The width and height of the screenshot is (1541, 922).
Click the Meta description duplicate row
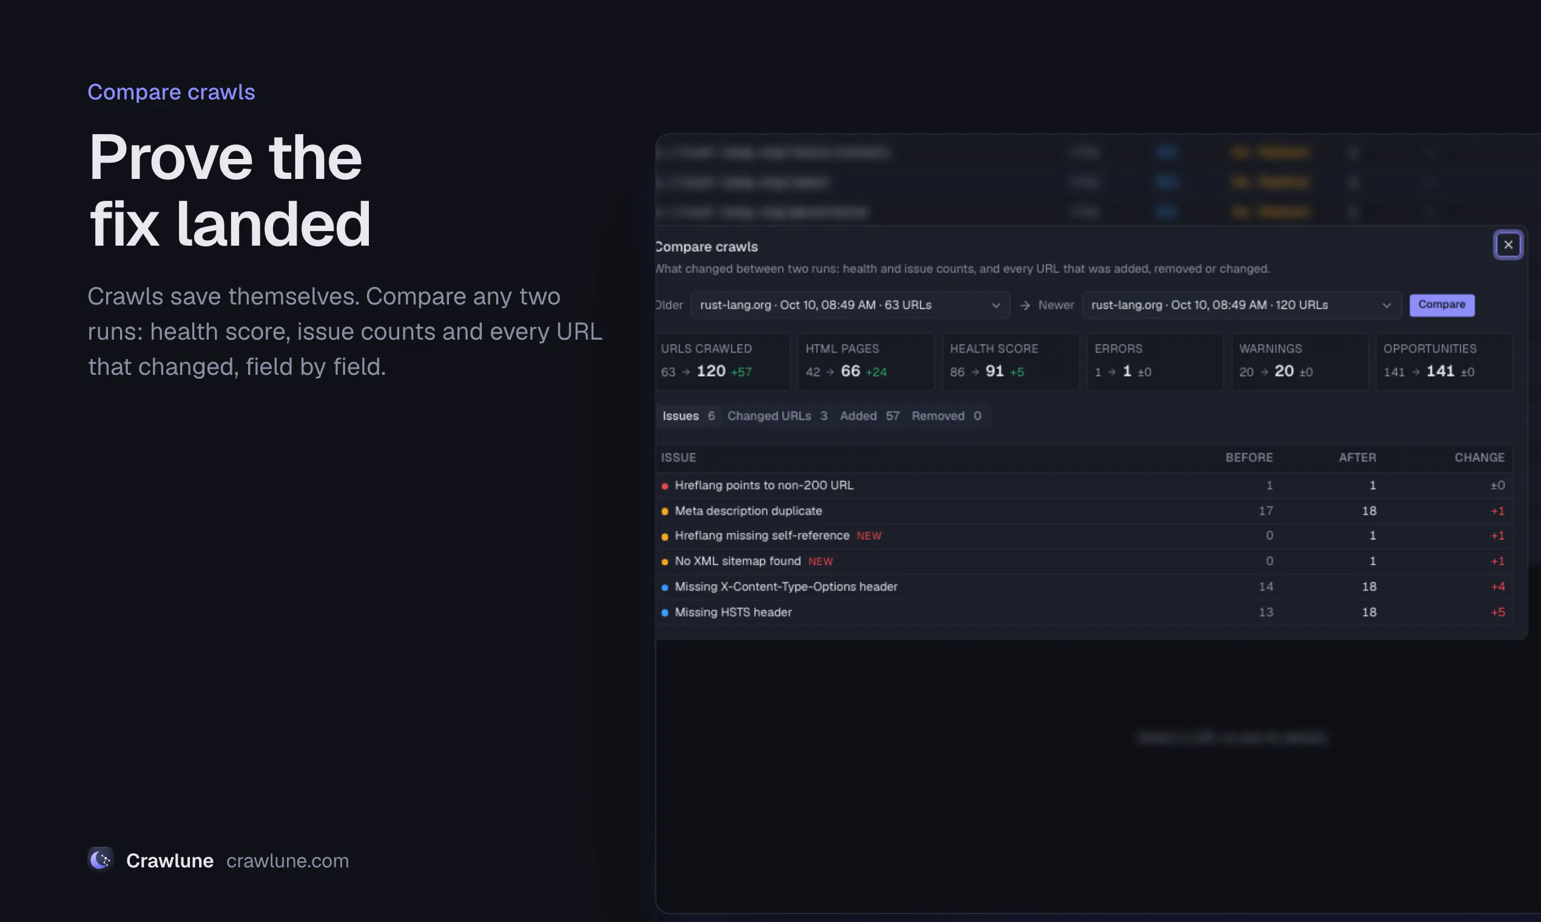pos(1084,511)
